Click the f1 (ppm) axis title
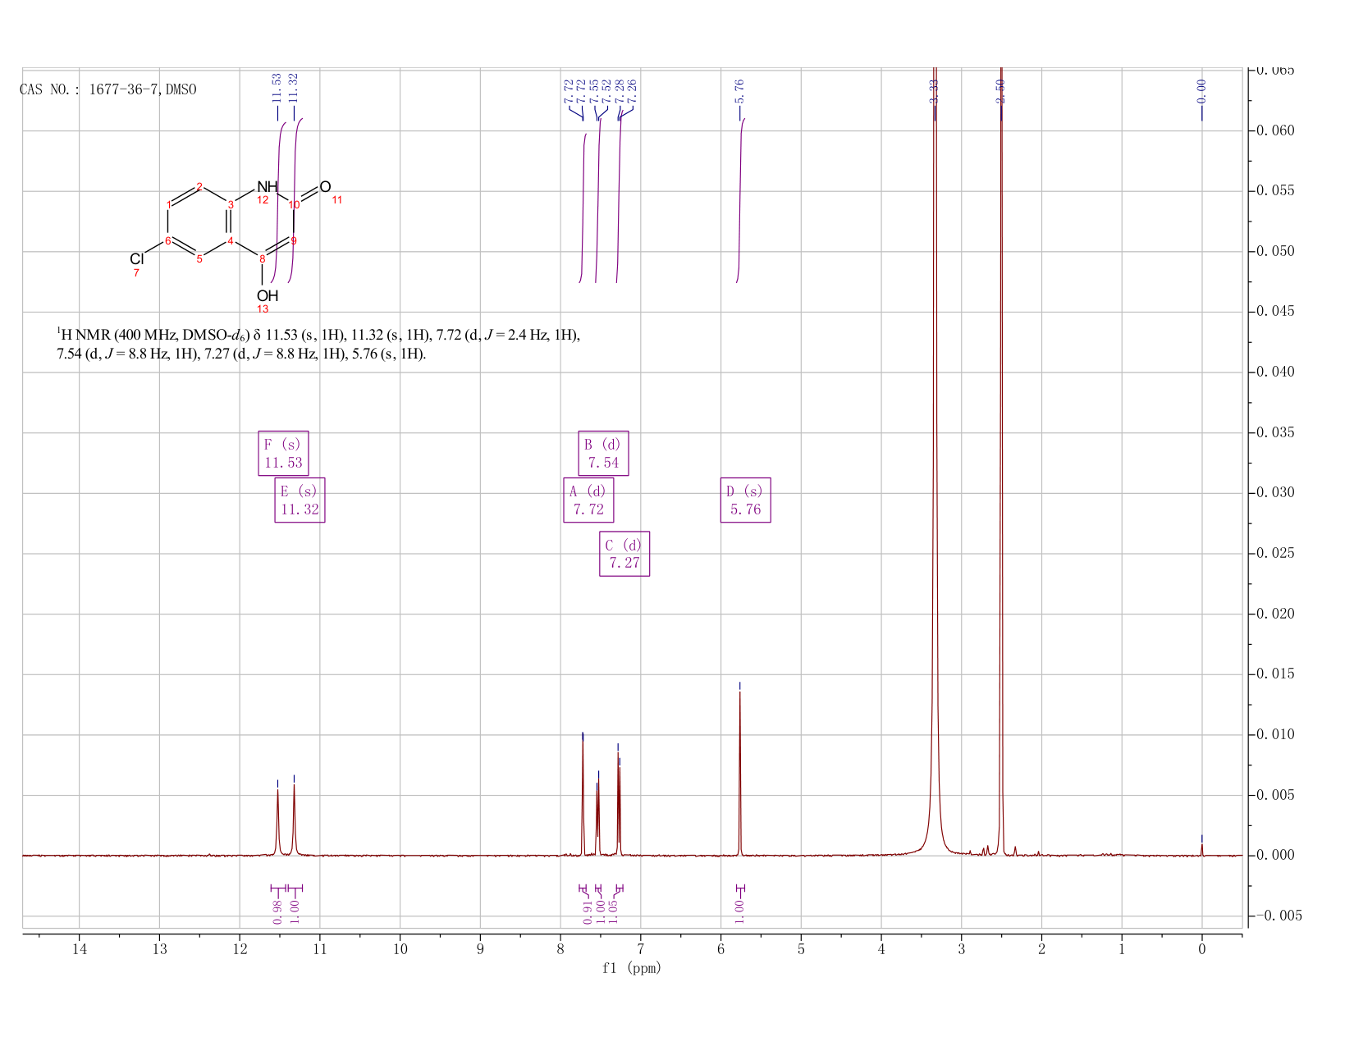 (632, 968)
